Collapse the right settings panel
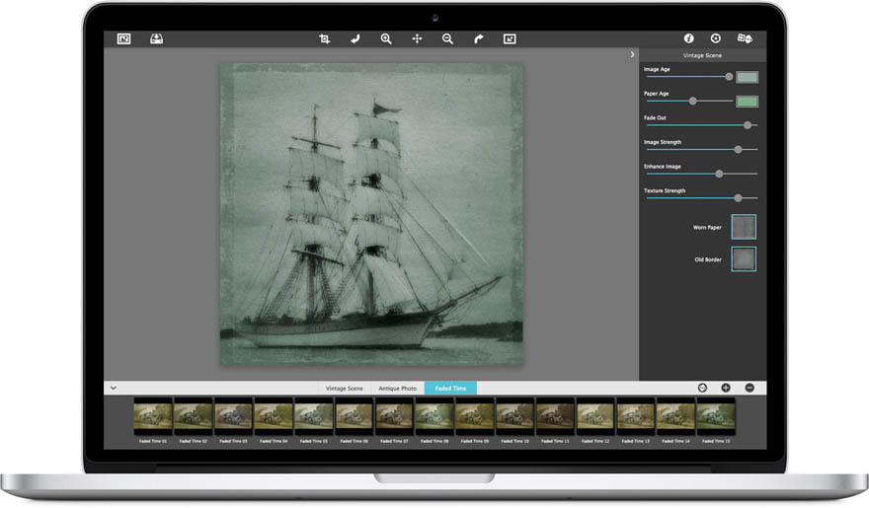 point(632,55)
